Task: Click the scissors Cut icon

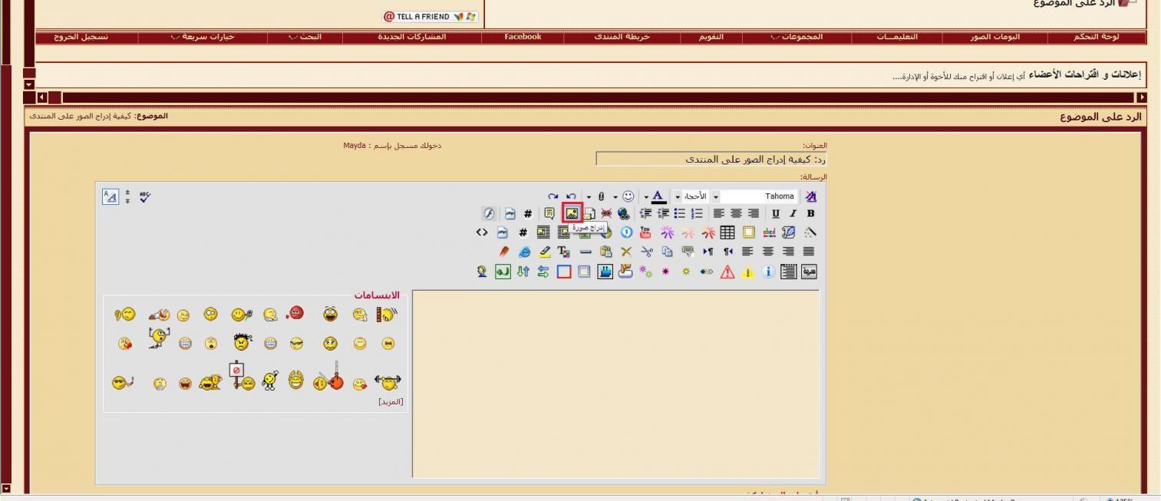Action: (x=646, y=252)
